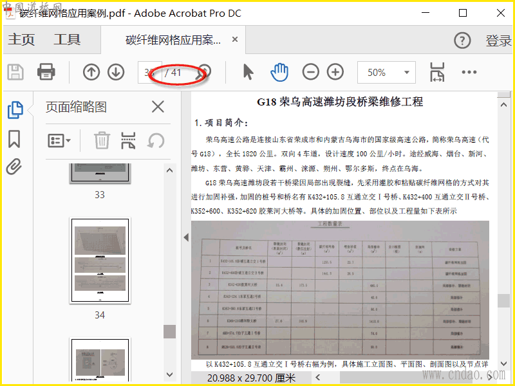Zoom in with the plus icon
This screenshot has width=515, height=386.
click(x=335, y=72)
